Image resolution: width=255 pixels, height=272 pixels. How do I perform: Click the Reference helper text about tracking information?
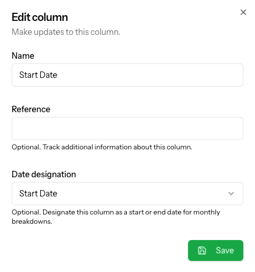coord(102,147)
